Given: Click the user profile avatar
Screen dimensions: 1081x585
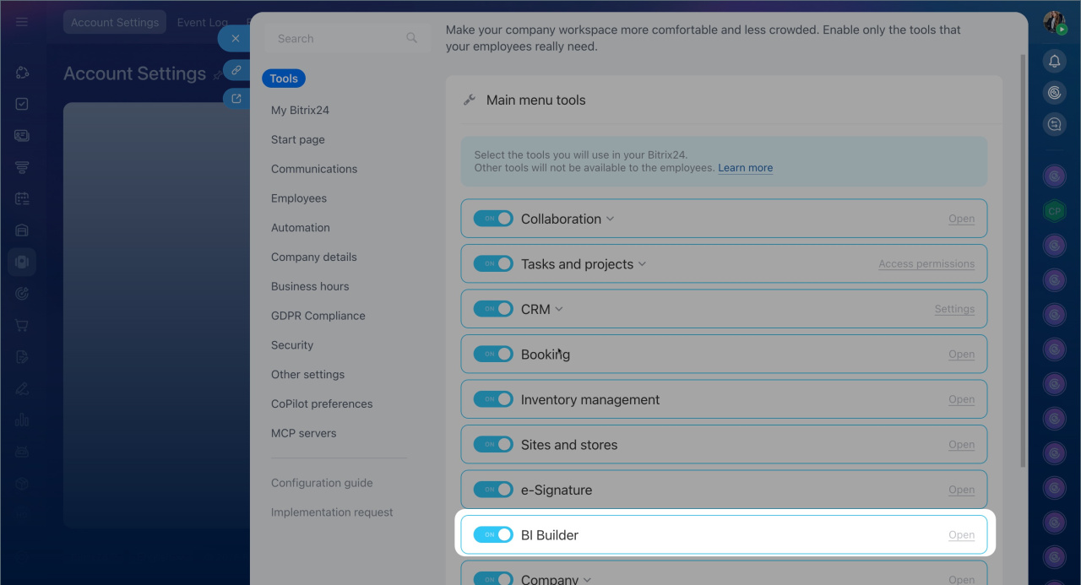Looking at the screenshot, I should (1054, 23).
